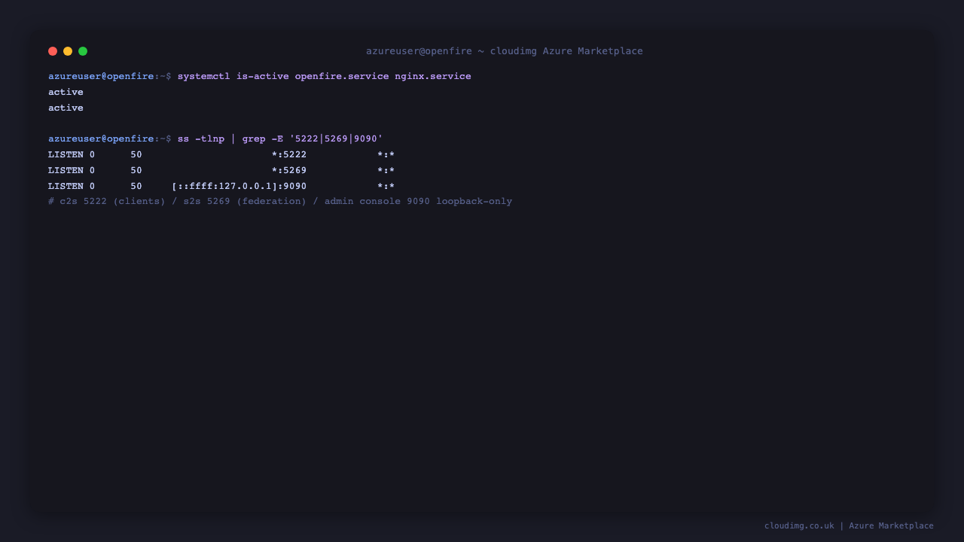This screenshot has width=964, height=542.
Task: Click the '*:5222' listening address
Action: 289,155
